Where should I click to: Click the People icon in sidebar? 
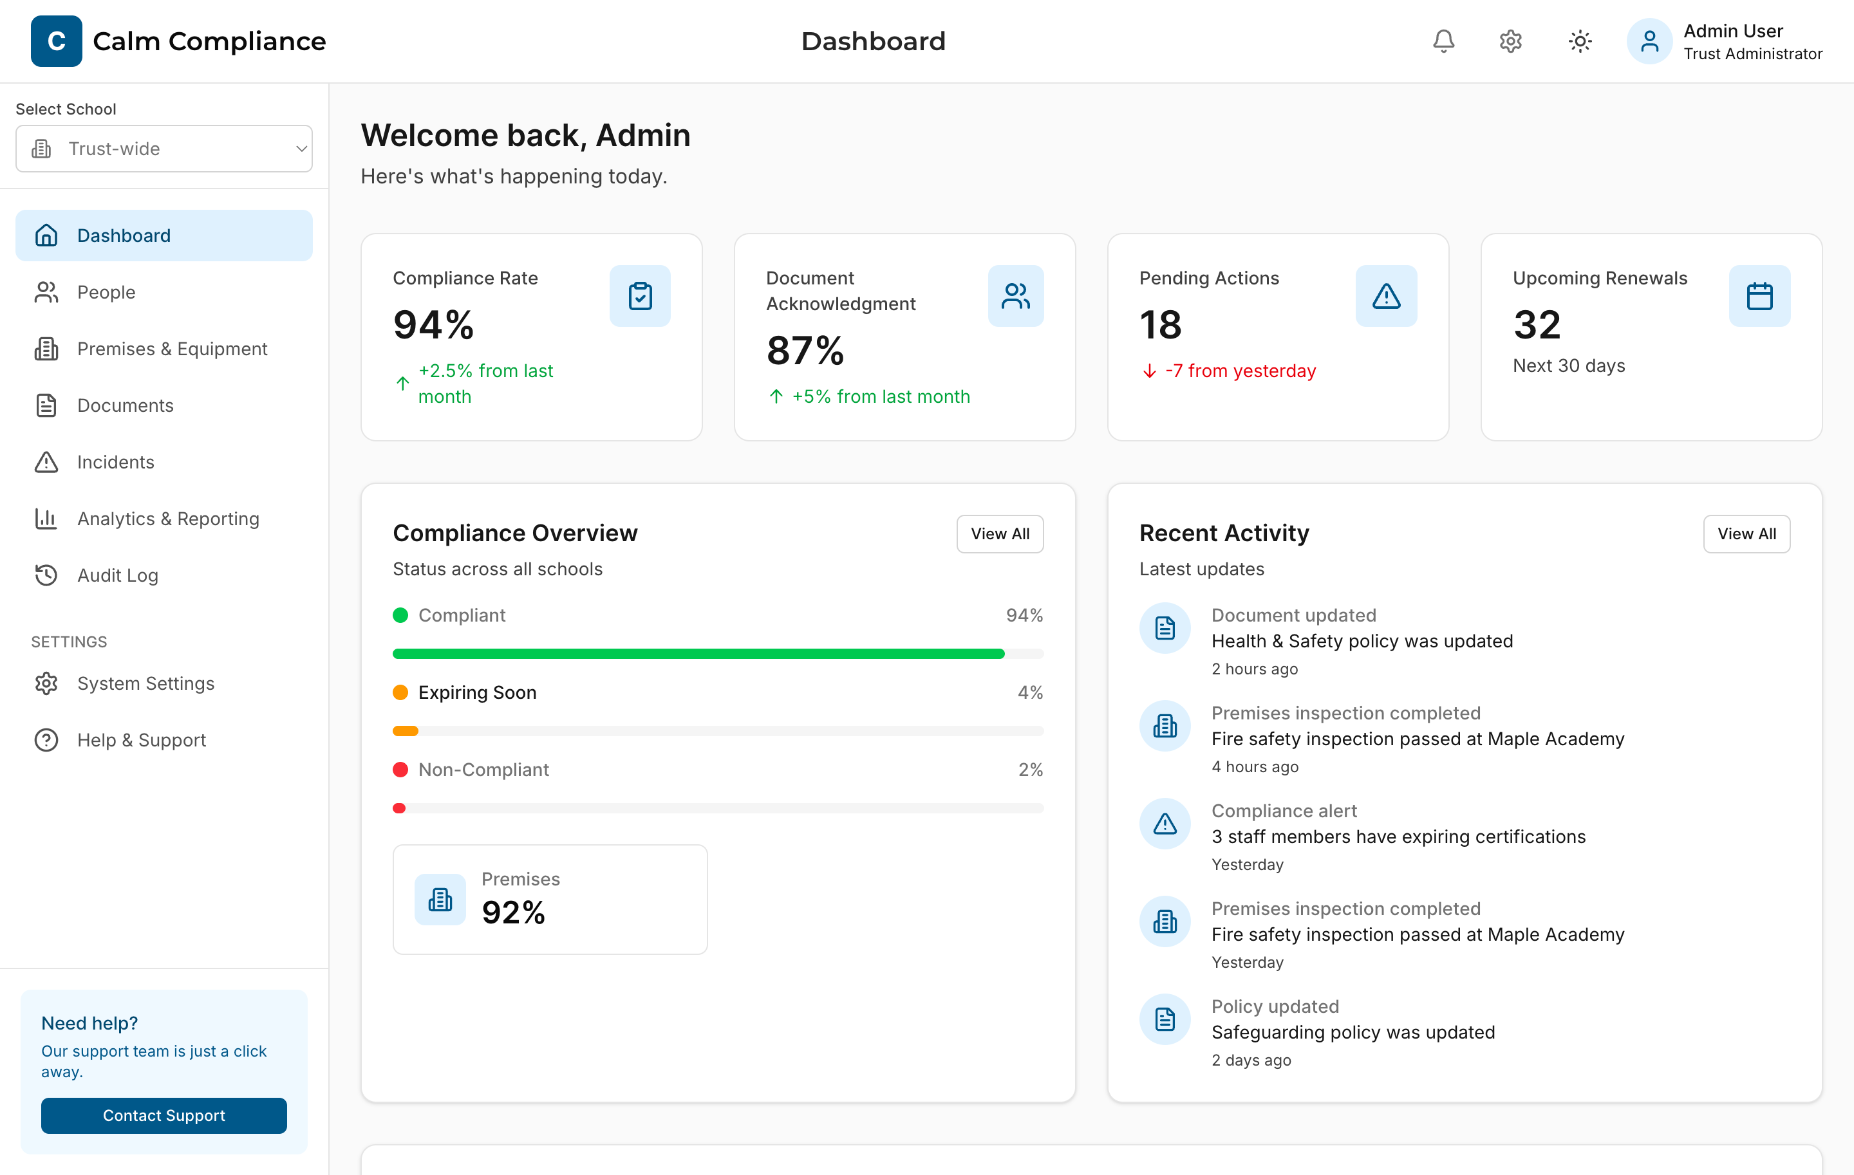click(x=46, y=292)
